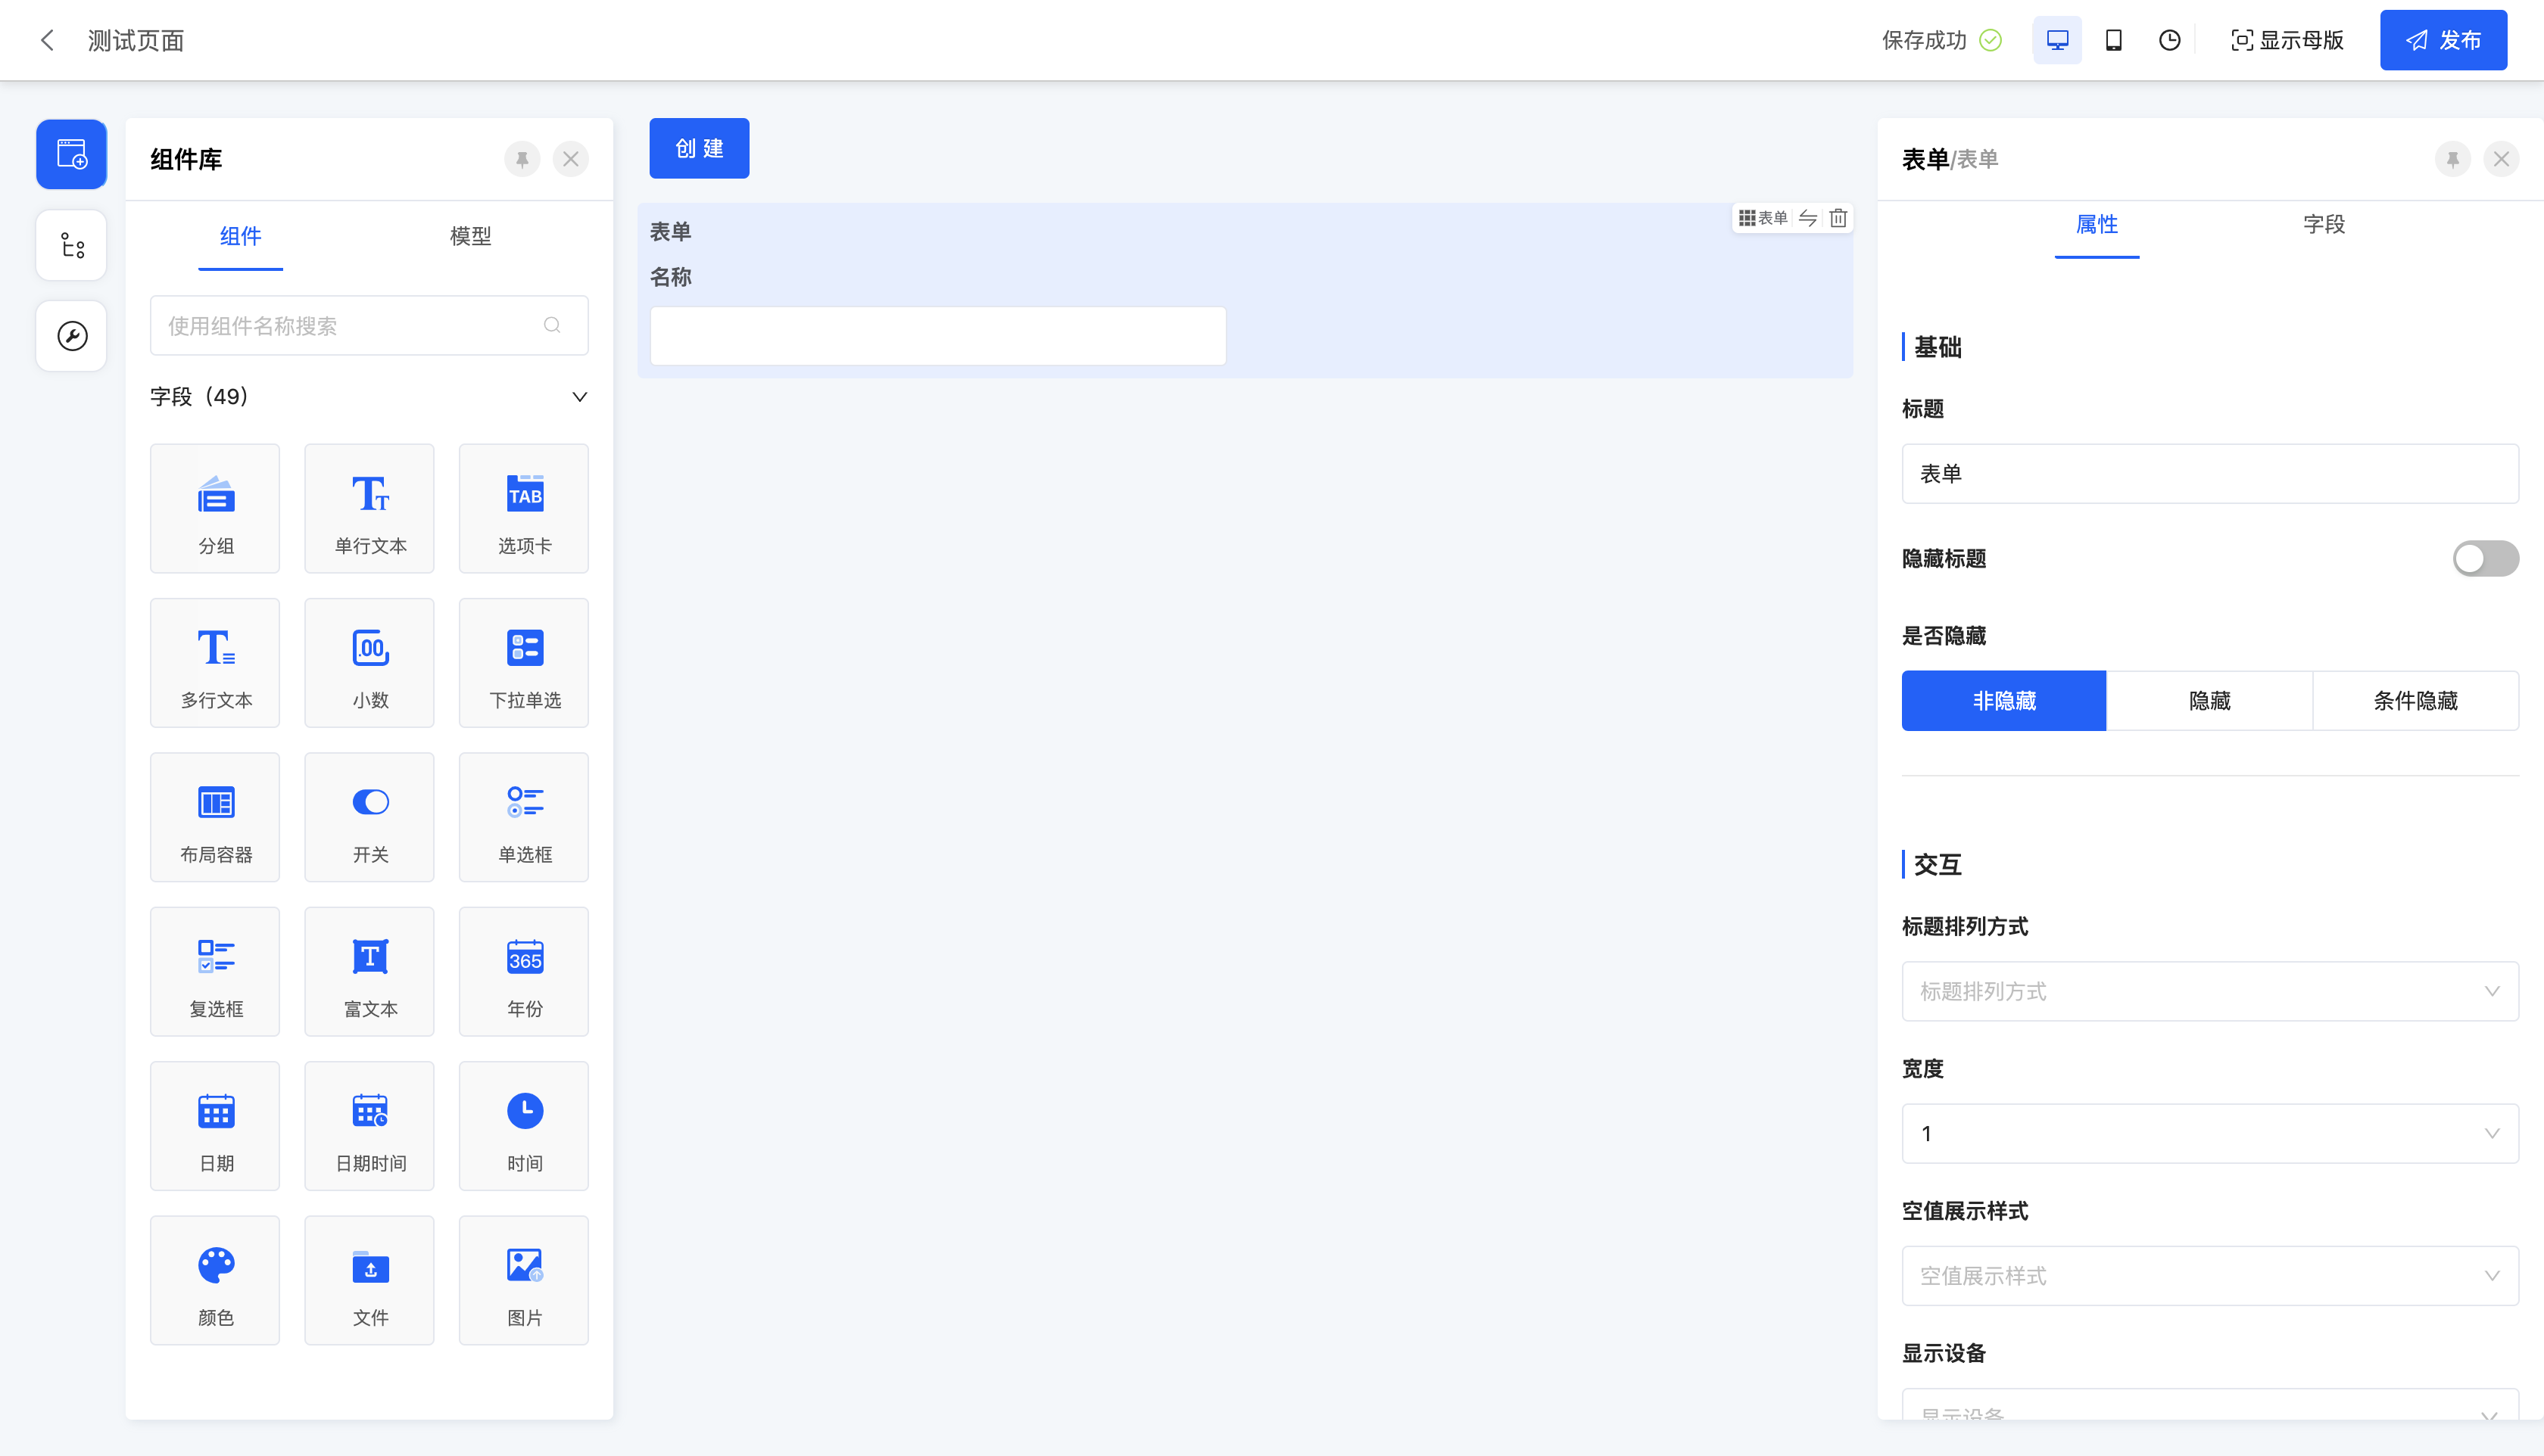Delete the form with the trash icon

(1839, 218)
